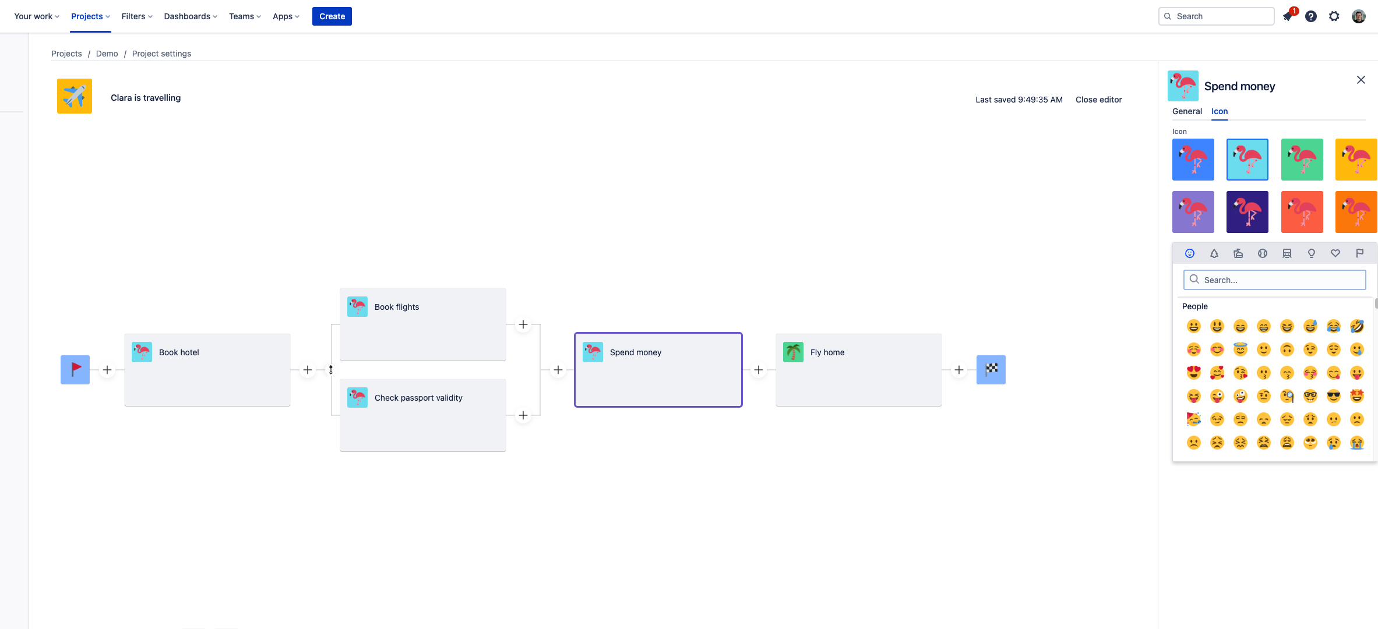Open the Projects menu
This screenshot has height=629, width=1378.
pyautogui.click(x=89, y=16)
